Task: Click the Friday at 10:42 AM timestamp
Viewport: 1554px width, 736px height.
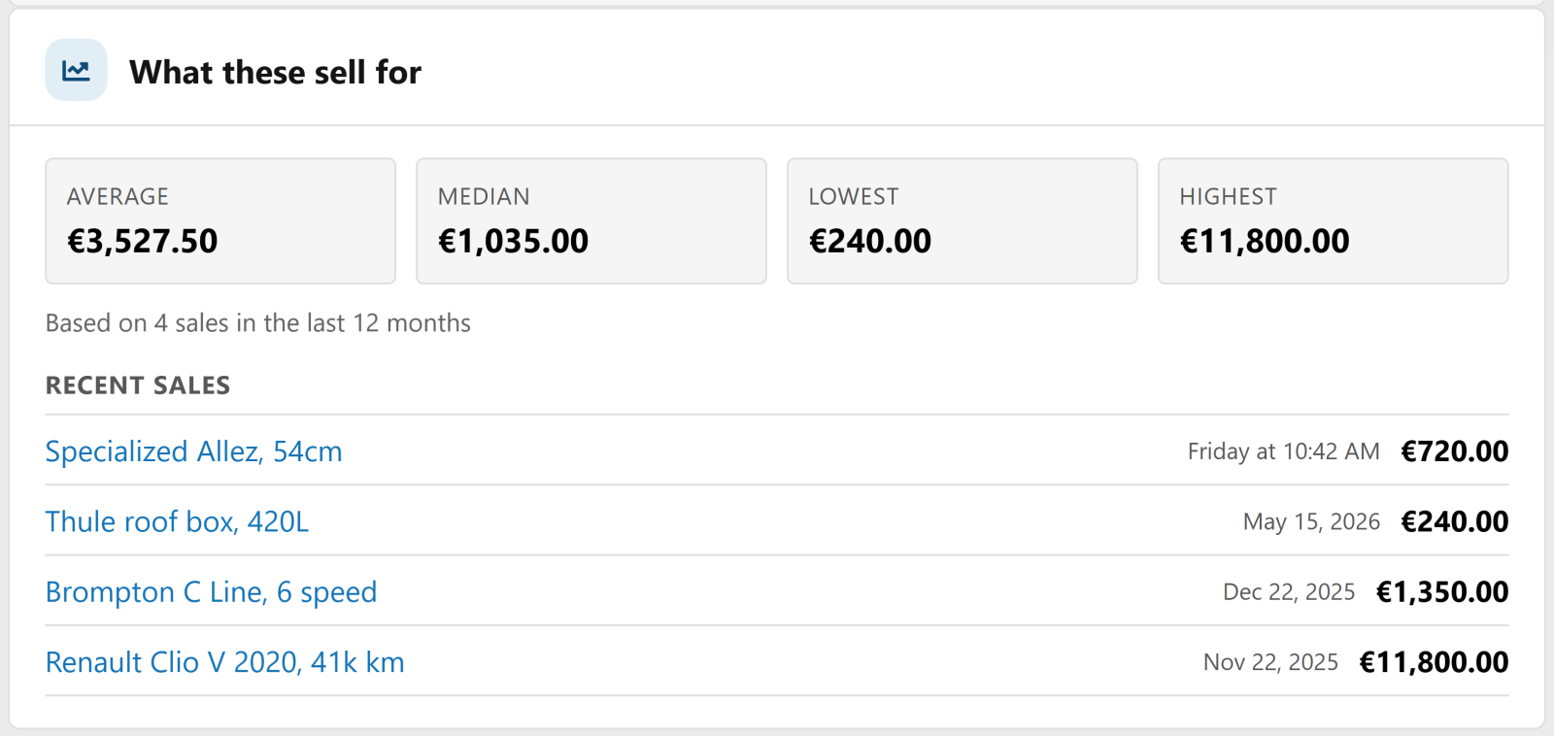Action: [x=1283, y=452]
